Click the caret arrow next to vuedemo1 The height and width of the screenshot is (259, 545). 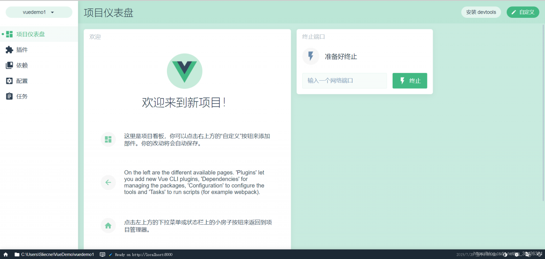[52, 12]
